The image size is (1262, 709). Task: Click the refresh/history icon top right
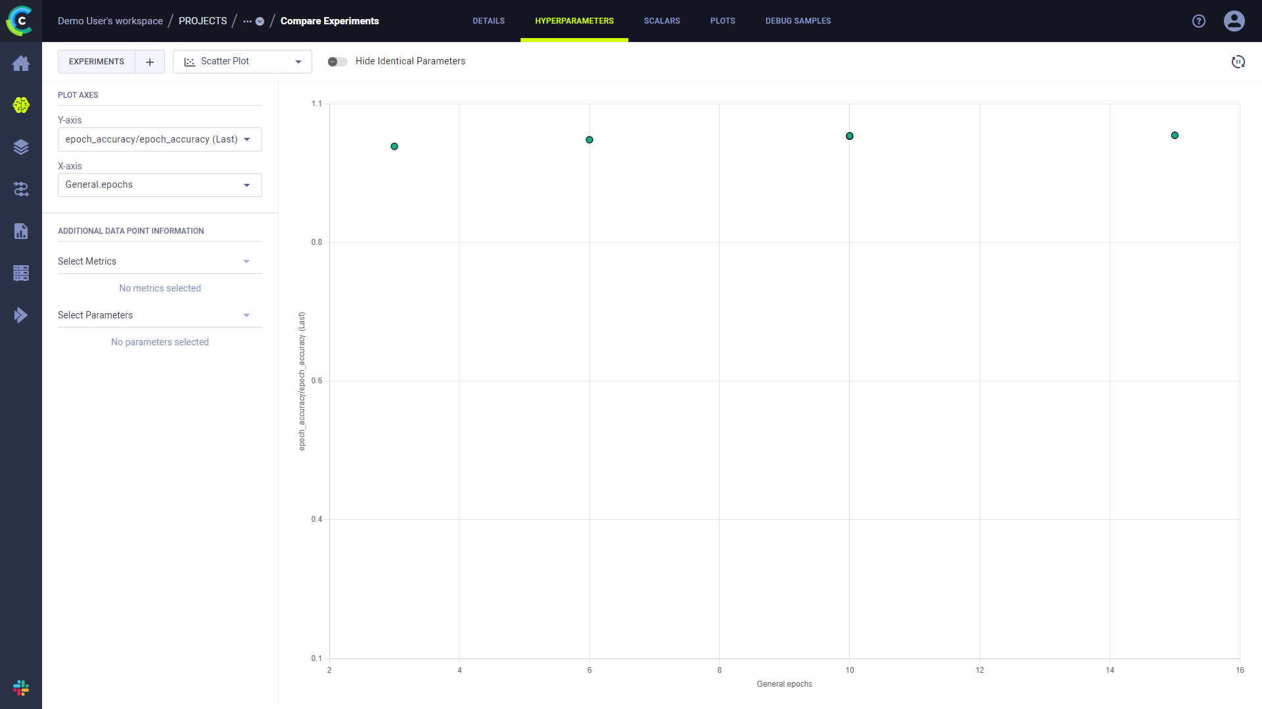coord(1238,62)
